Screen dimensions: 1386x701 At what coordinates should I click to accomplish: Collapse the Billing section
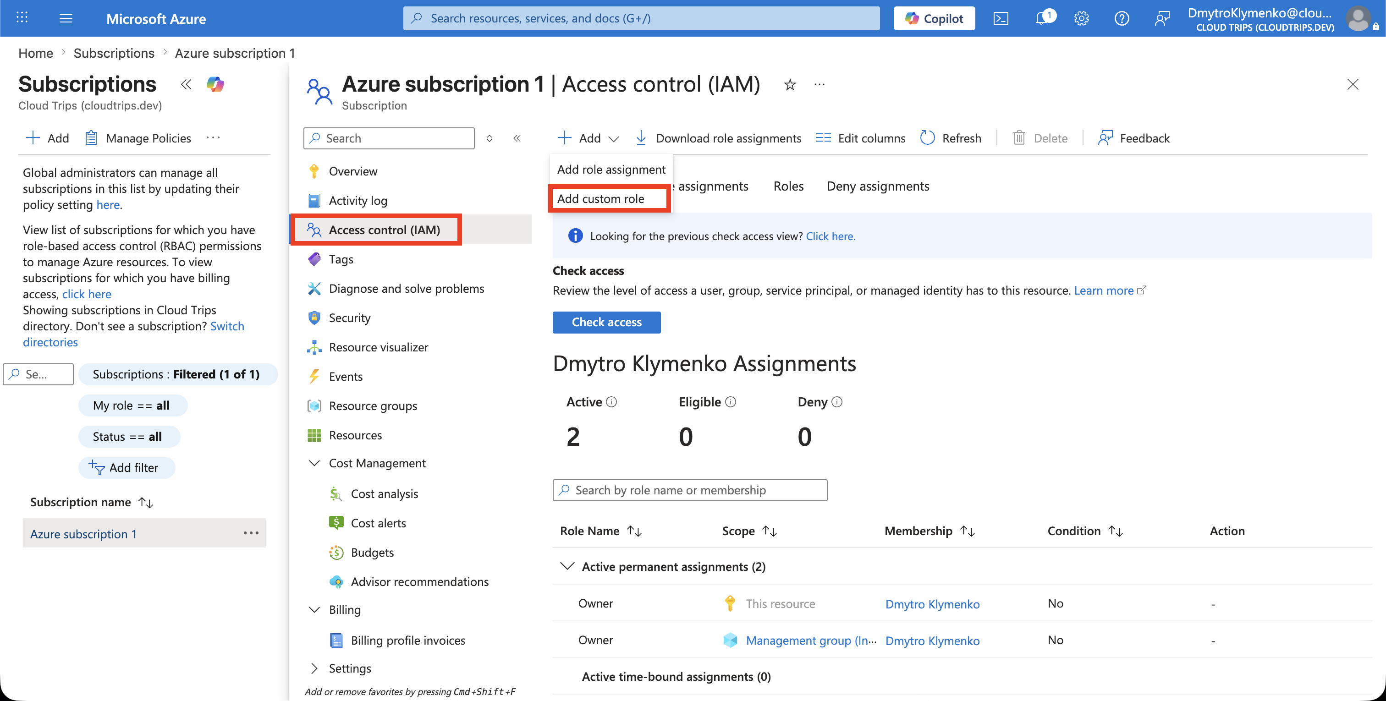click(x=314, y=609)
